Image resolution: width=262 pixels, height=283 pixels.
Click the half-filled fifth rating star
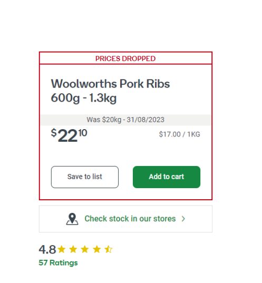109,249
